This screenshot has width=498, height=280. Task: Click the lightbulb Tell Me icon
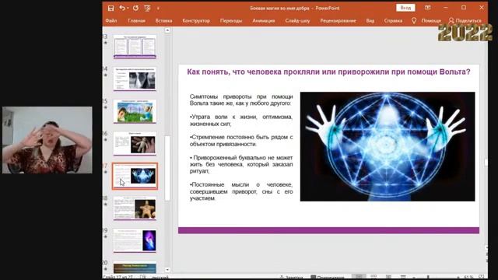coord(414,21)
